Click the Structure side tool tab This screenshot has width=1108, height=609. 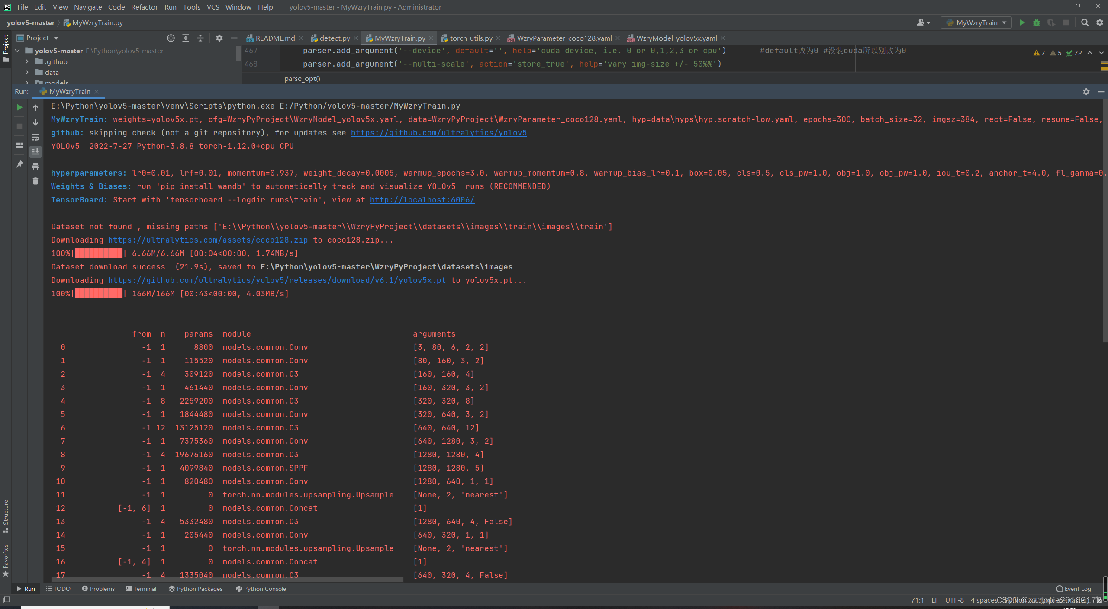click(x=6, y=516)
